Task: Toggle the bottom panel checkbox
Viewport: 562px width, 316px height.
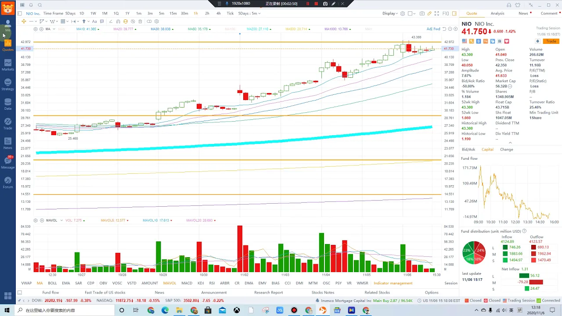Action: (x=19, y=292)
